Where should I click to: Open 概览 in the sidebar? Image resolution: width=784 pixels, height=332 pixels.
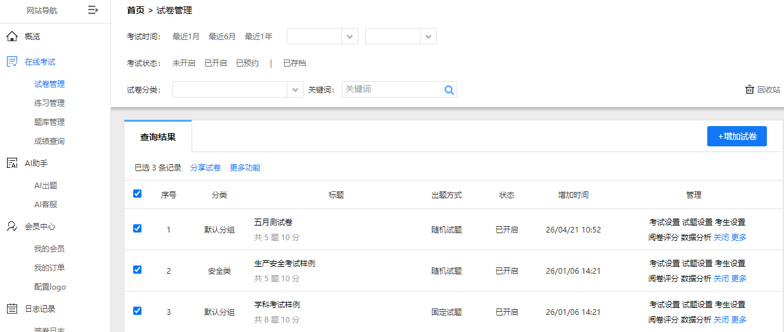coord(32,36)
